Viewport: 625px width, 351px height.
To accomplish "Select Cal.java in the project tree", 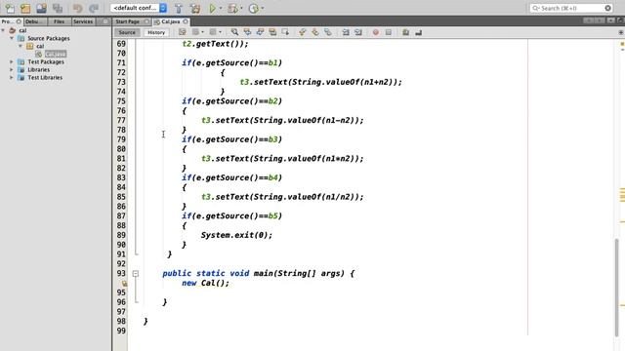I will pos(56,54).
